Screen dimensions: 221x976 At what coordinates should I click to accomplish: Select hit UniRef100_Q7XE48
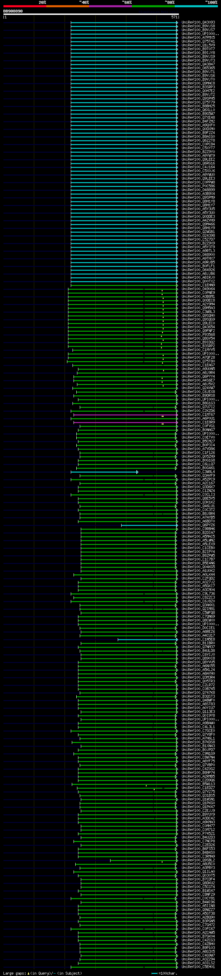(x=198, y=117)
